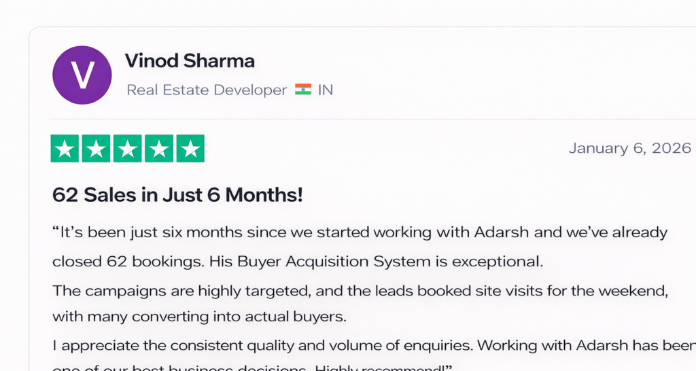Click the line "The campaigns are highly targeted"
This screenshot has height=371, width=696.
(x=177, y=290)
